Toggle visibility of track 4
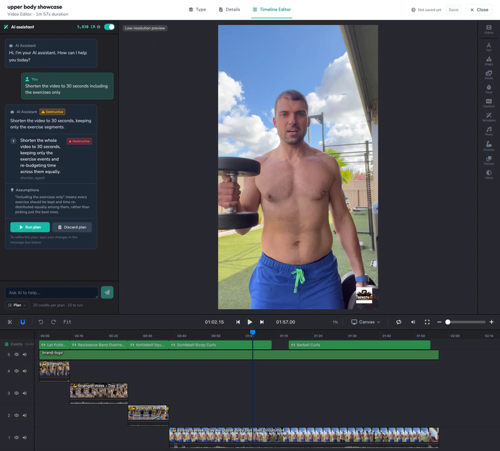The image size is (500, 451). pyautogui.click(x=17, y=371)
